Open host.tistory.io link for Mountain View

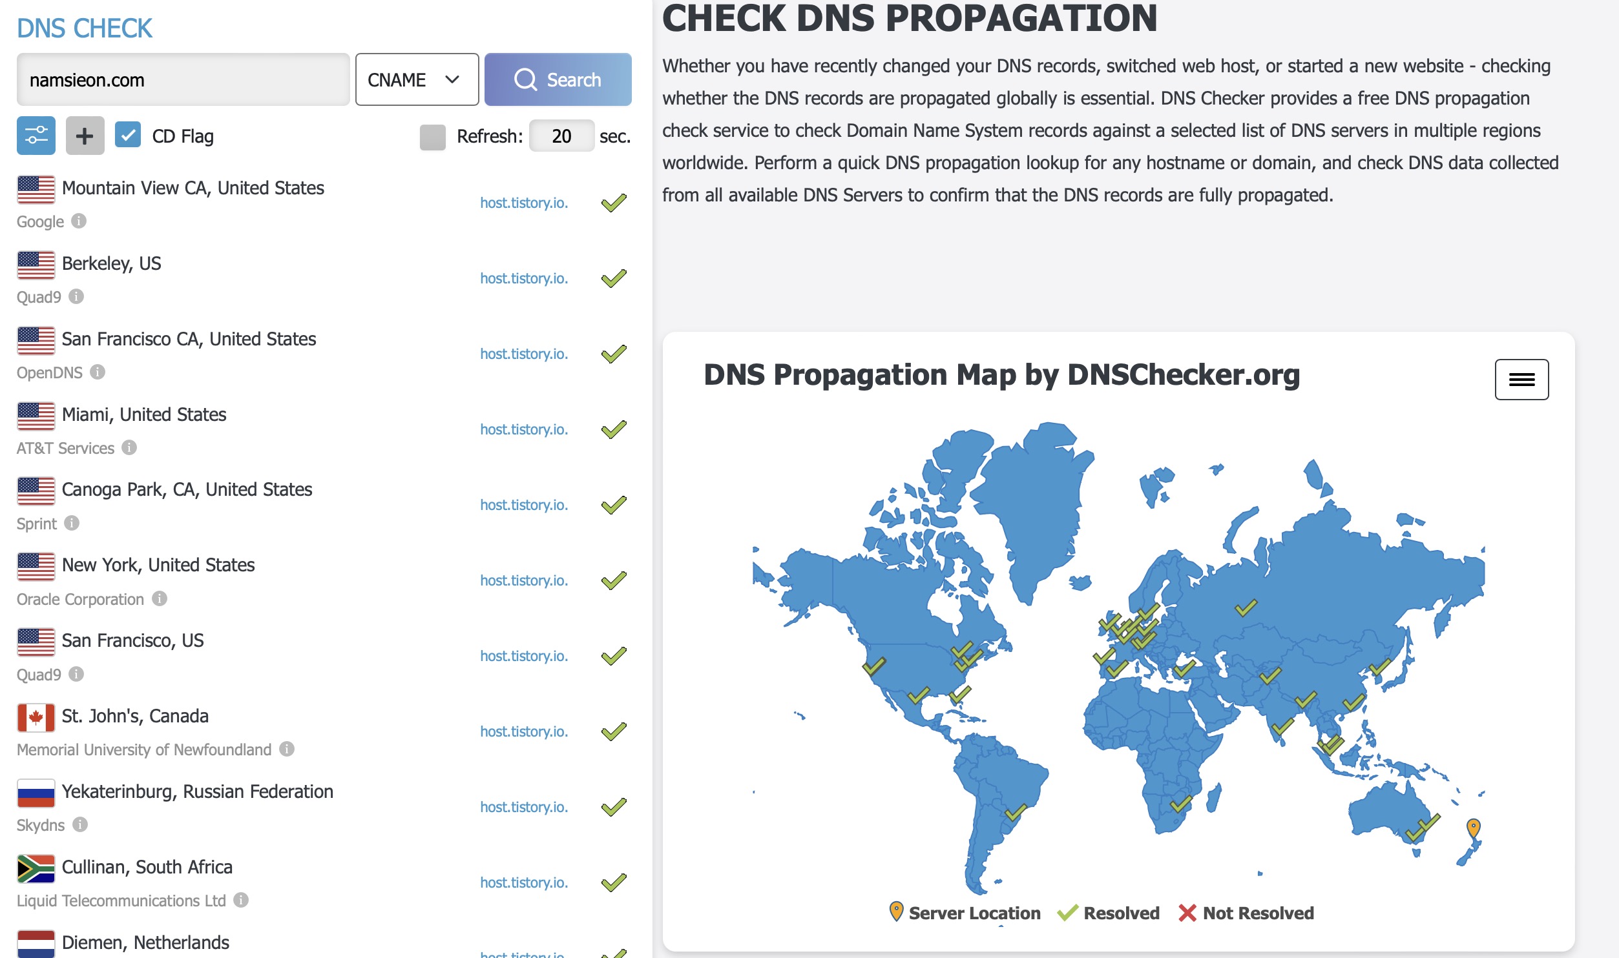(x=523, y=203)
